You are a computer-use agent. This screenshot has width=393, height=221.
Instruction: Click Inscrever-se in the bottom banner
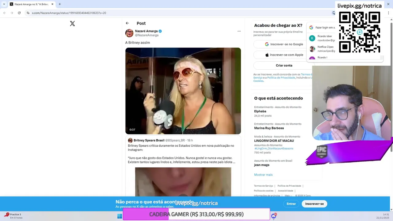pos(314,204)
